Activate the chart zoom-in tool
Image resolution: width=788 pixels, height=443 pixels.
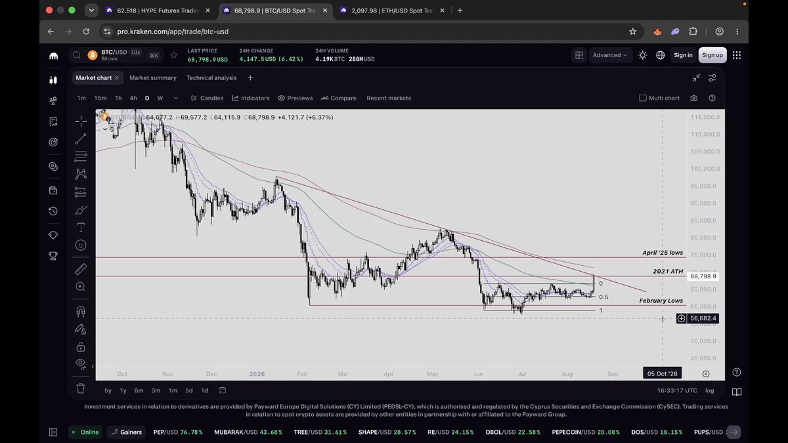point(81,287)
